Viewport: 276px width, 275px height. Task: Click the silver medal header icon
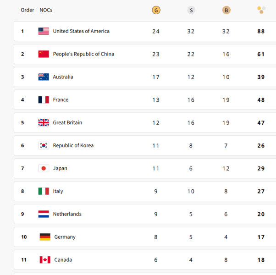point(191,10)
